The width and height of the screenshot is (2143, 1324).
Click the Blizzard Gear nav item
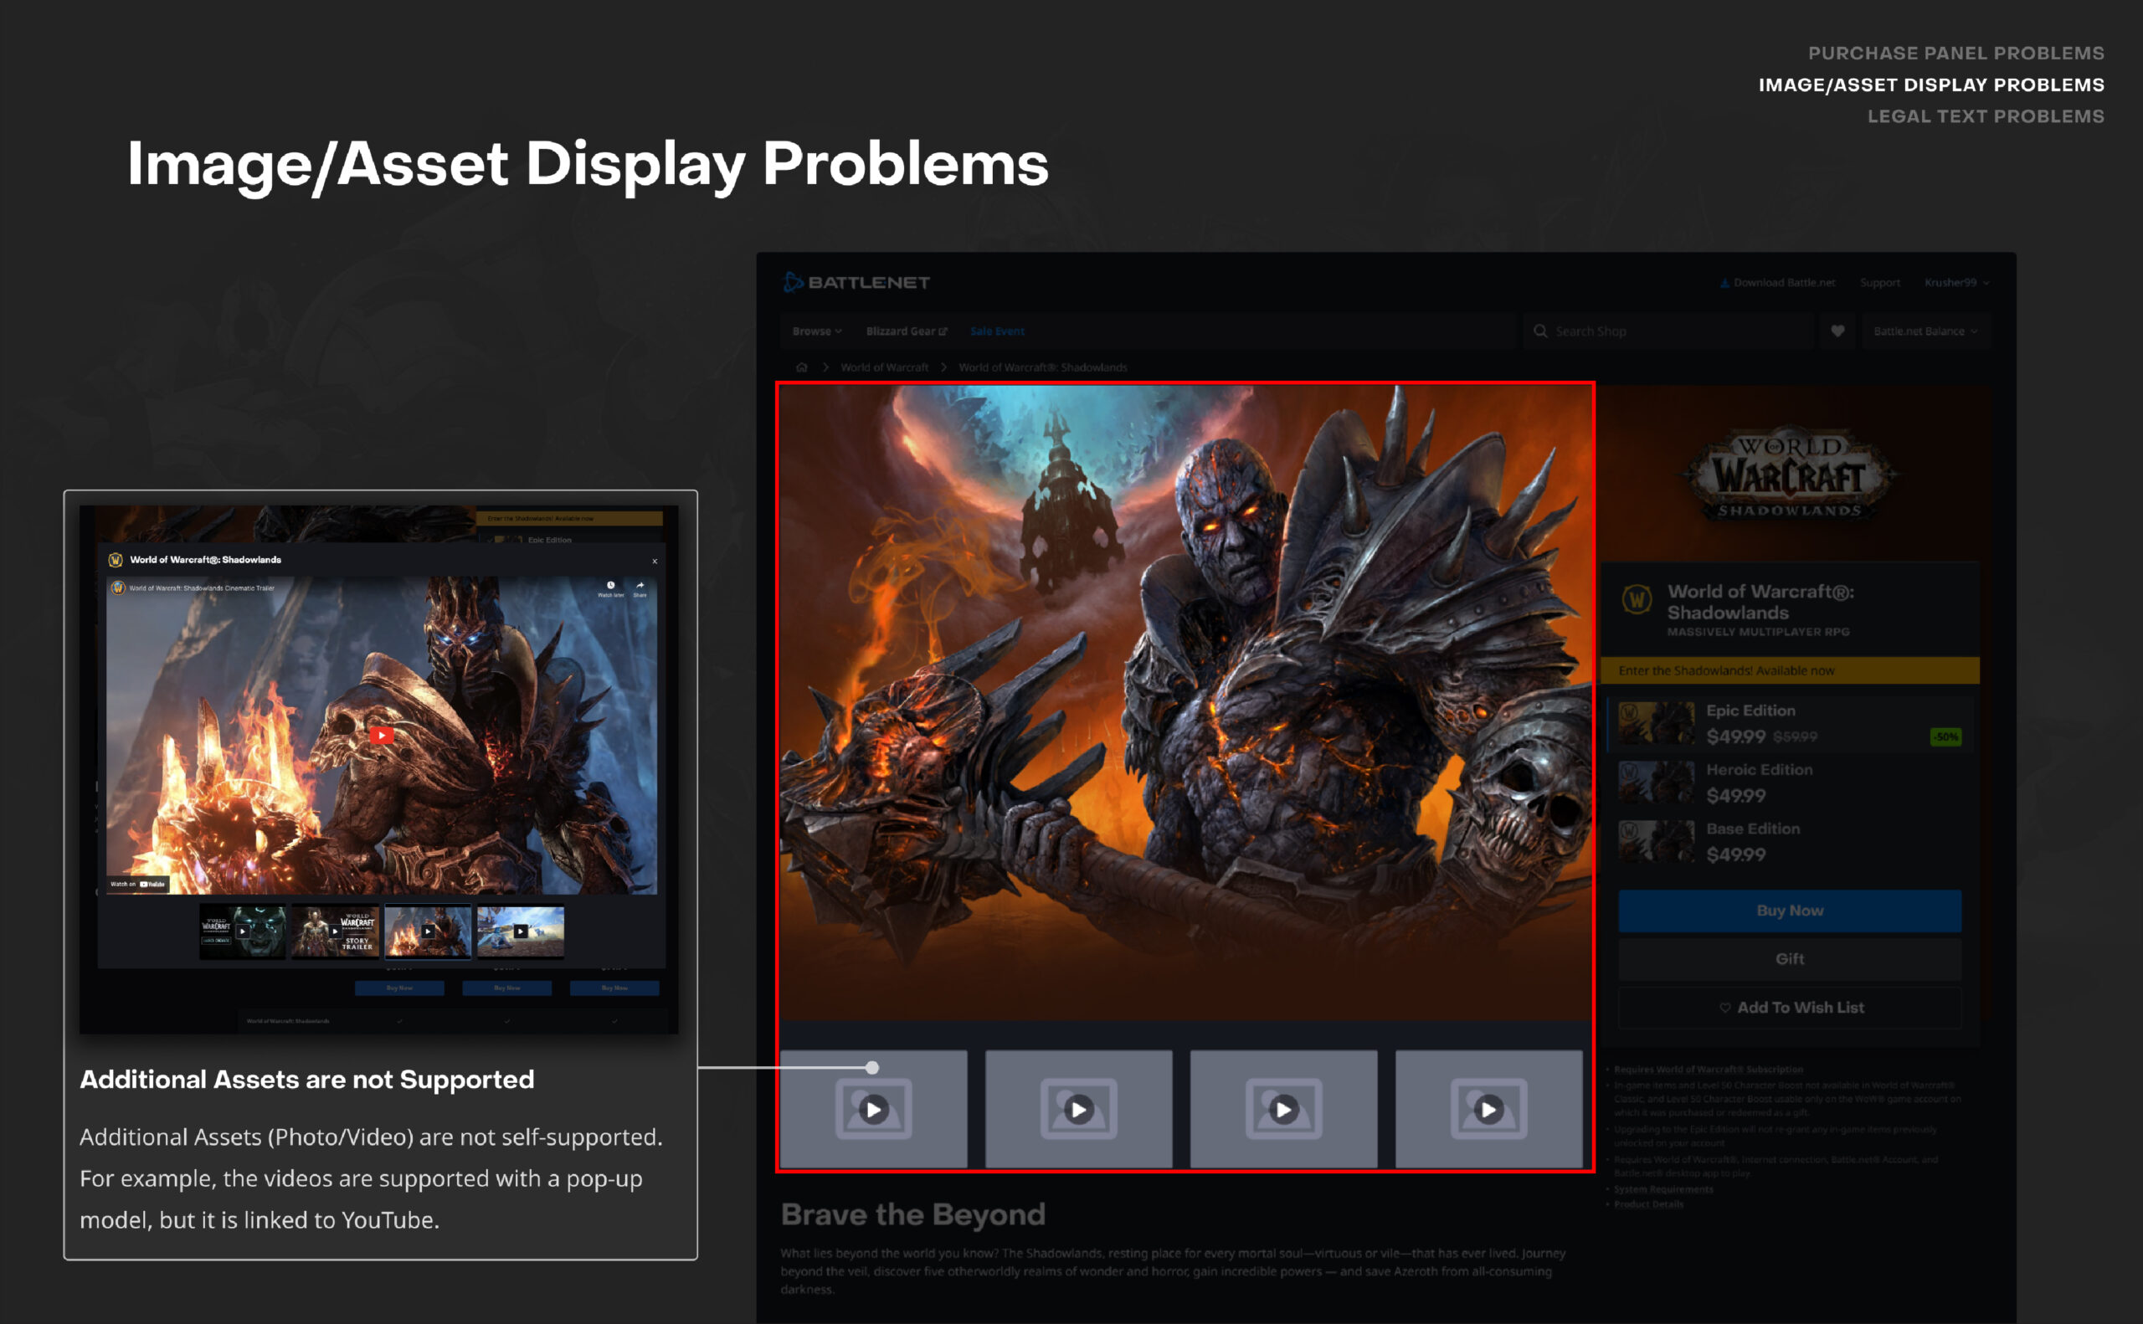click(x=907, y=331)
